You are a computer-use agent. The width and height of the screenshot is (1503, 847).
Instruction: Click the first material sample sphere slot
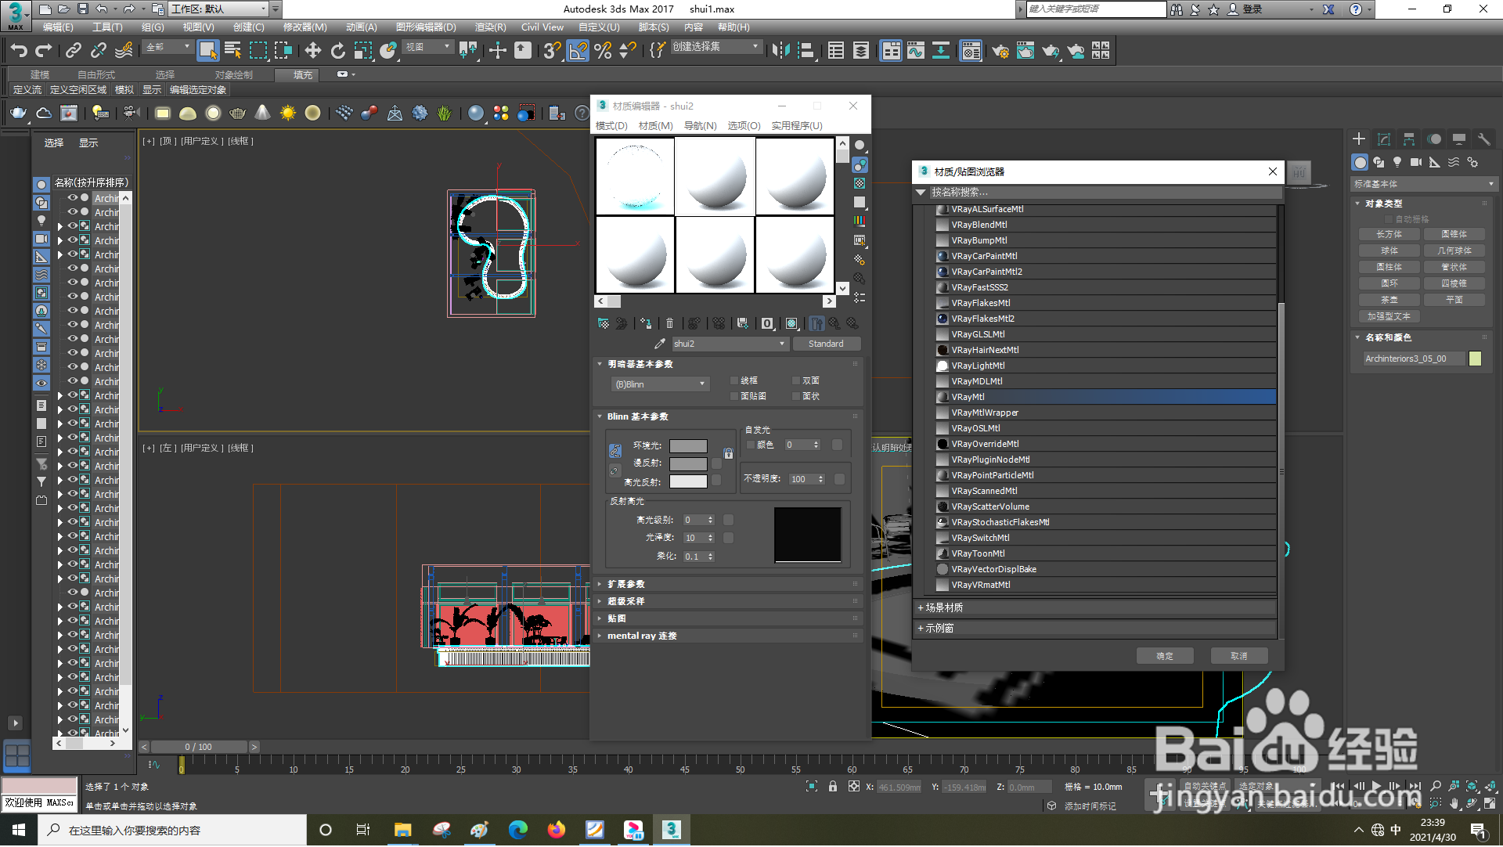[x=635, y=176]
